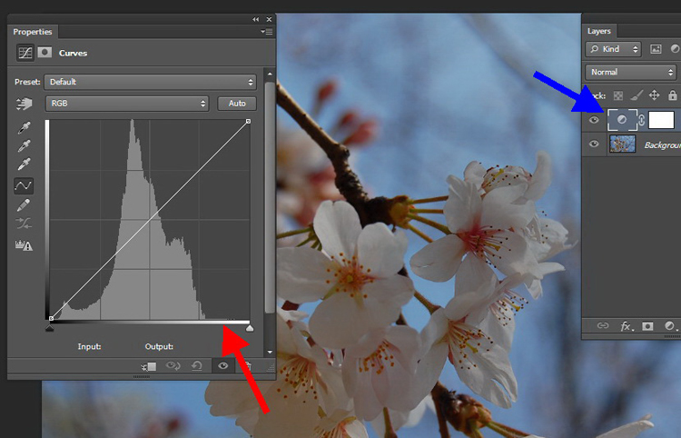Click the black input slider triangle
681x438 pixels.
point(50,328)
